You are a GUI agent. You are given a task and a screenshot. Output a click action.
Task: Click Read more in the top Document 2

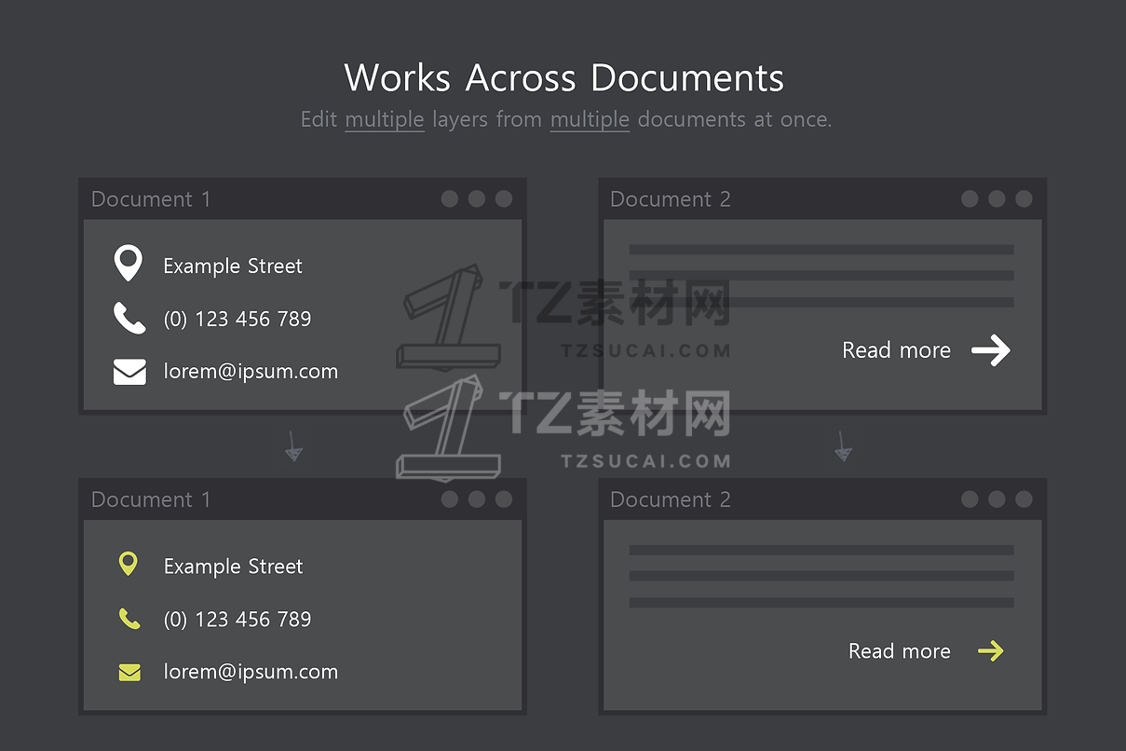pyautogui.click(x=896, y=350)
